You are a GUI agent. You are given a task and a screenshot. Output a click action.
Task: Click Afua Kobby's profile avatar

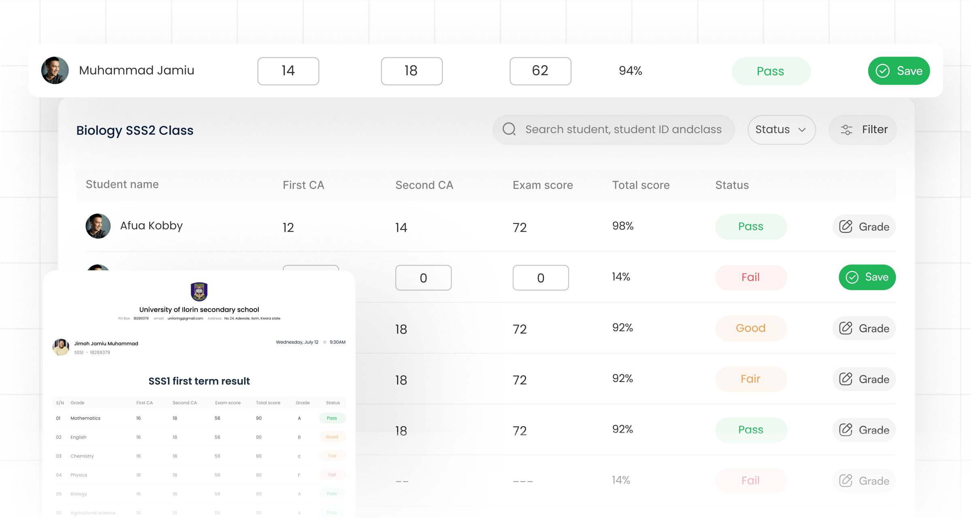[x=98, y=226]
